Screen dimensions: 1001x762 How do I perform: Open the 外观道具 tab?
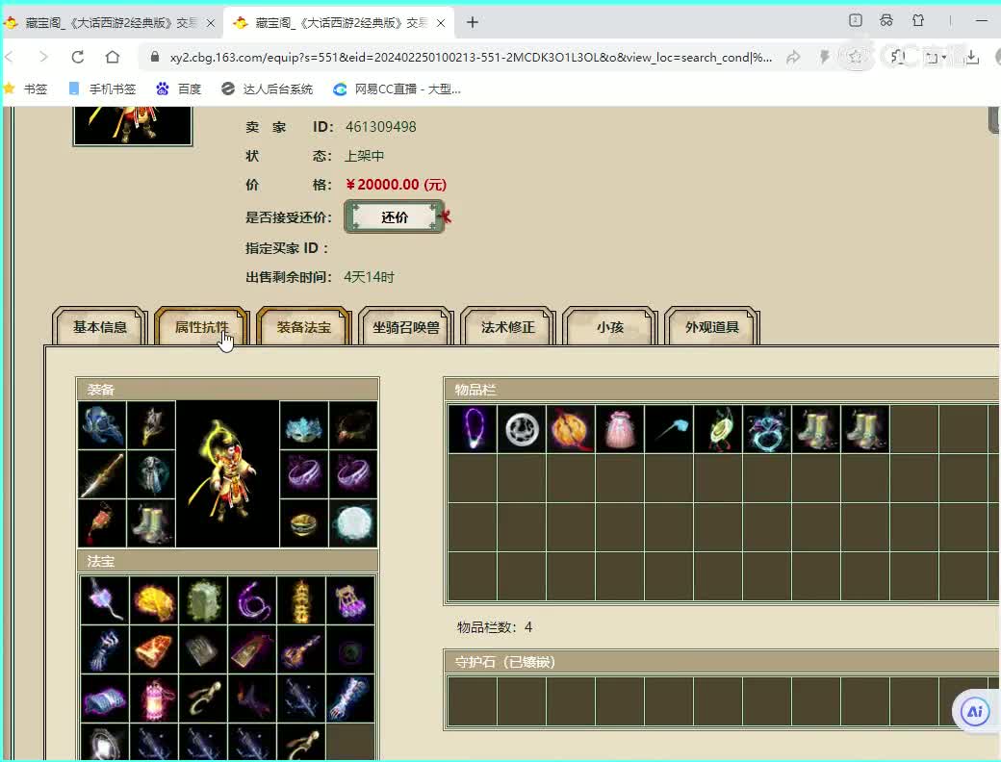pos(712,327)
